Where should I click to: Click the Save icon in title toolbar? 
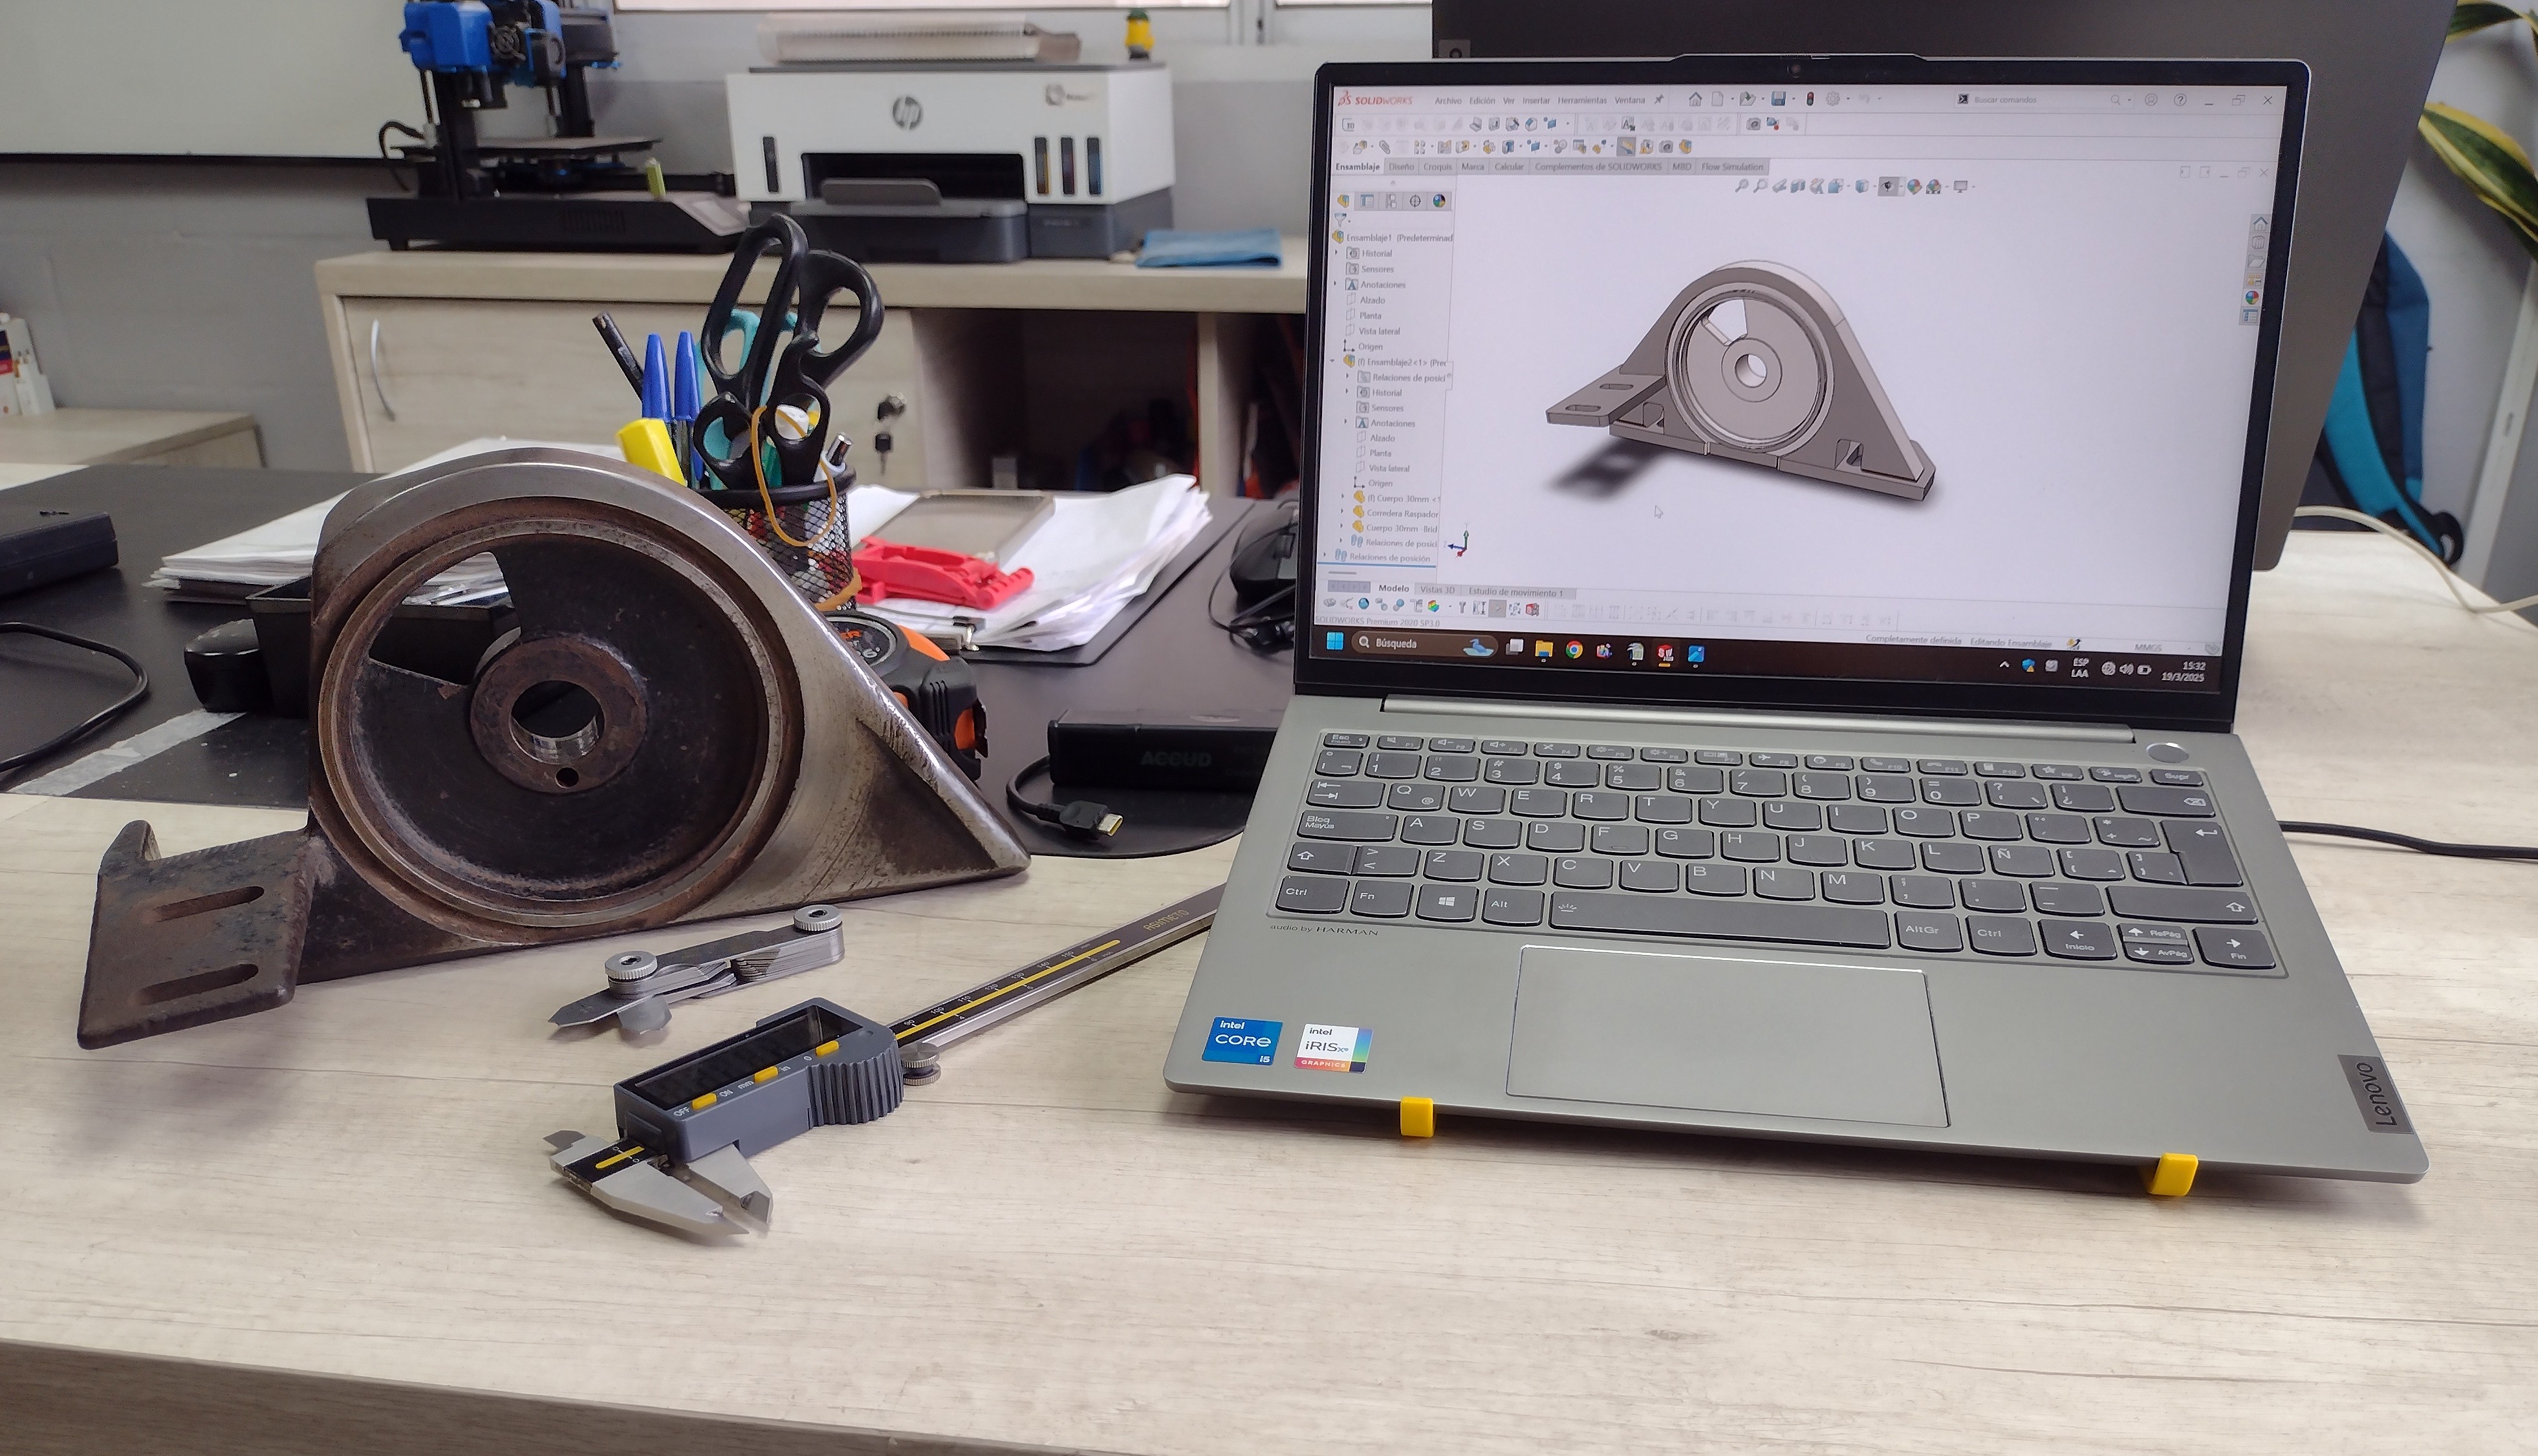point(1778,99)
